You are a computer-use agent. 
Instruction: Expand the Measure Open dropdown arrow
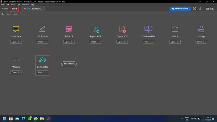point(20,72)
